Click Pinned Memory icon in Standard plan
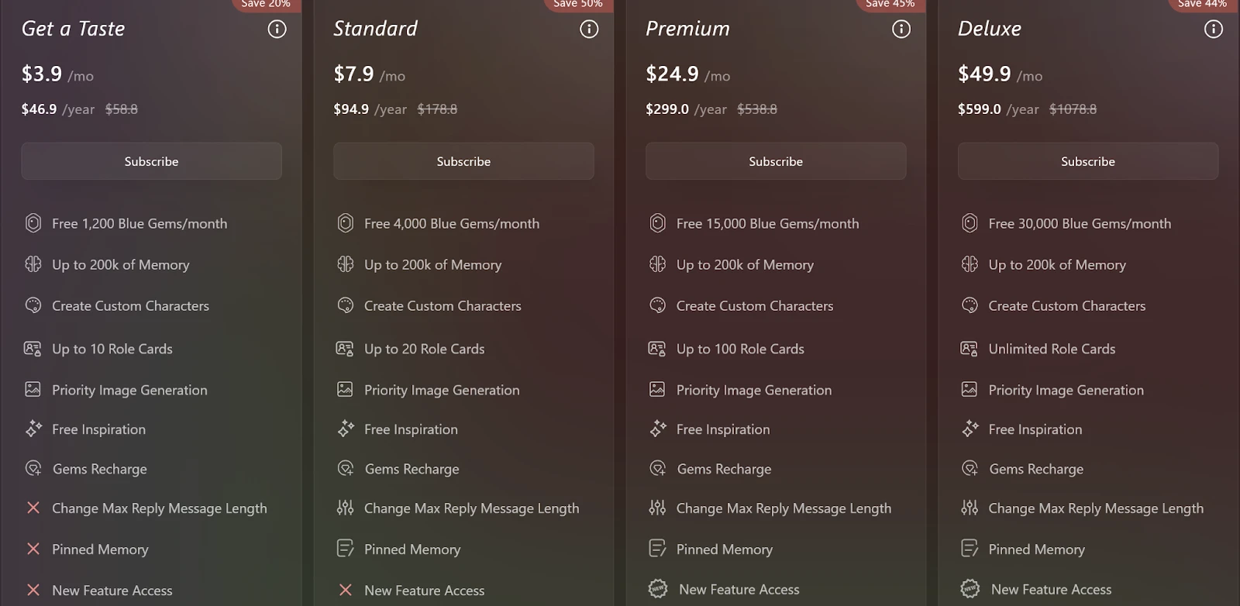The height and width of the screenshot is (606, 1240). pyautogui.click(x=345, y=549)
